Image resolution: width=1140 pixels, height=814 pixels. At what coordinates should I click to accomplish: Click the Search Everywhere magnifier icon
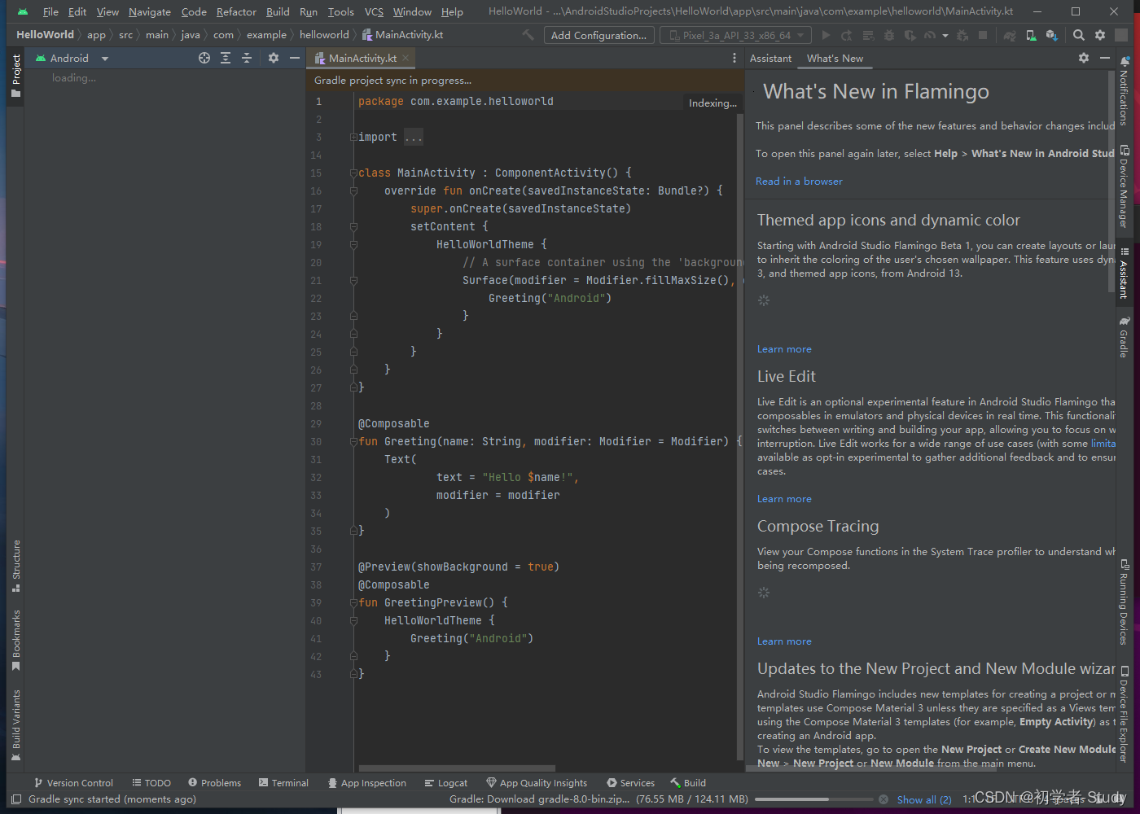tap(1079, 35)
